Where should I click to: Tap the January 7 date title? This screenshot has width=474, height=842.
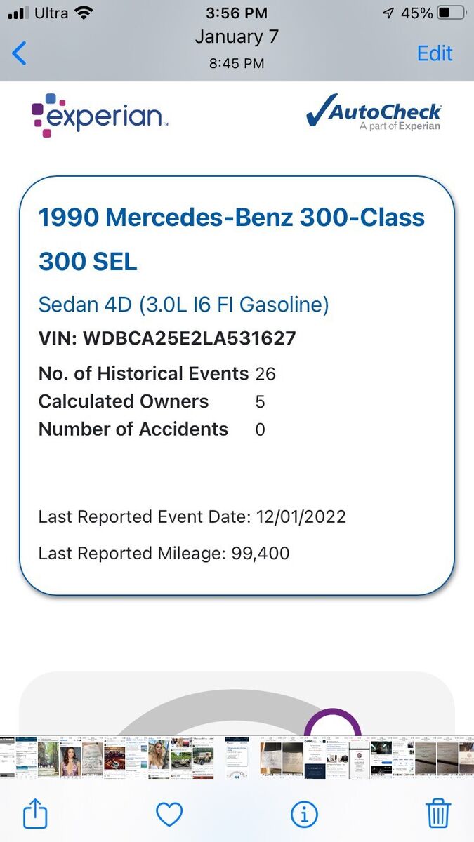(237, 36)
